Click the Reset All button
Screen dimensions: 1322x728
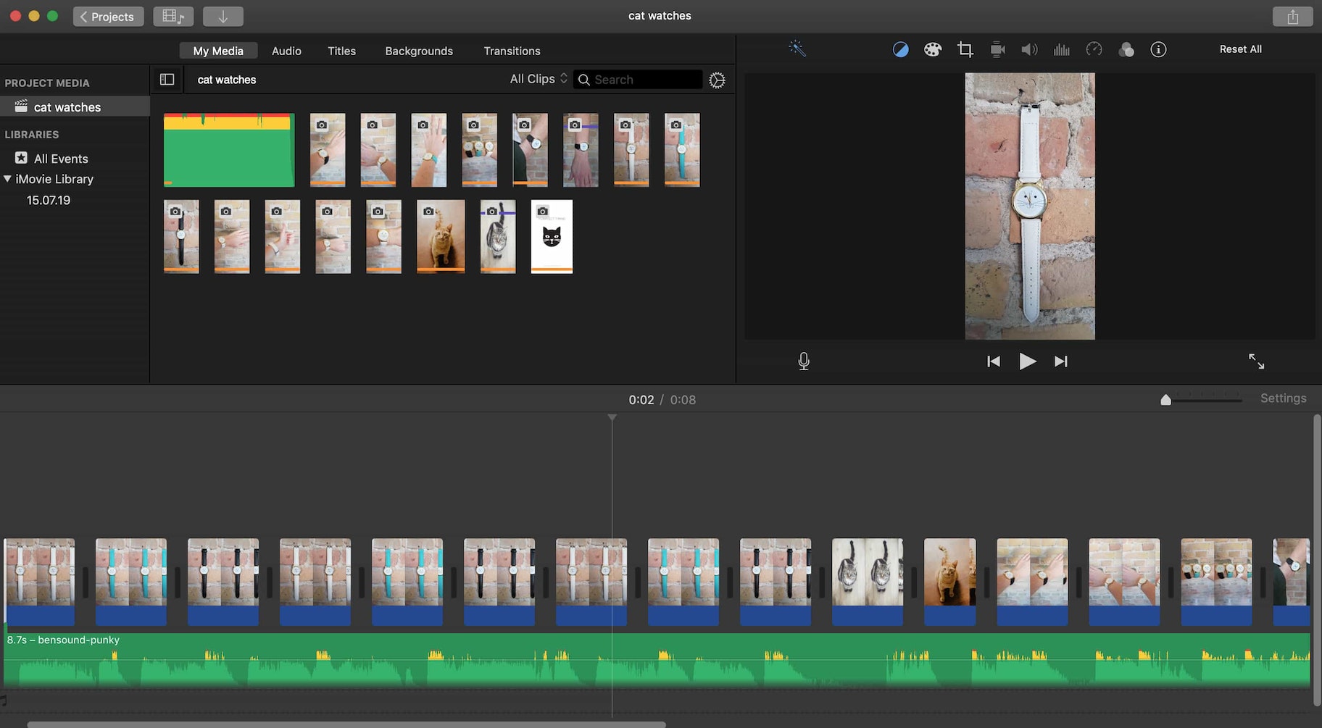coord(1240,49)
